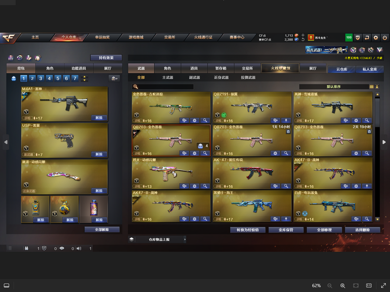Open 赛事中心 tab
This screenshot has height=292, width=390.
(237, 37)
